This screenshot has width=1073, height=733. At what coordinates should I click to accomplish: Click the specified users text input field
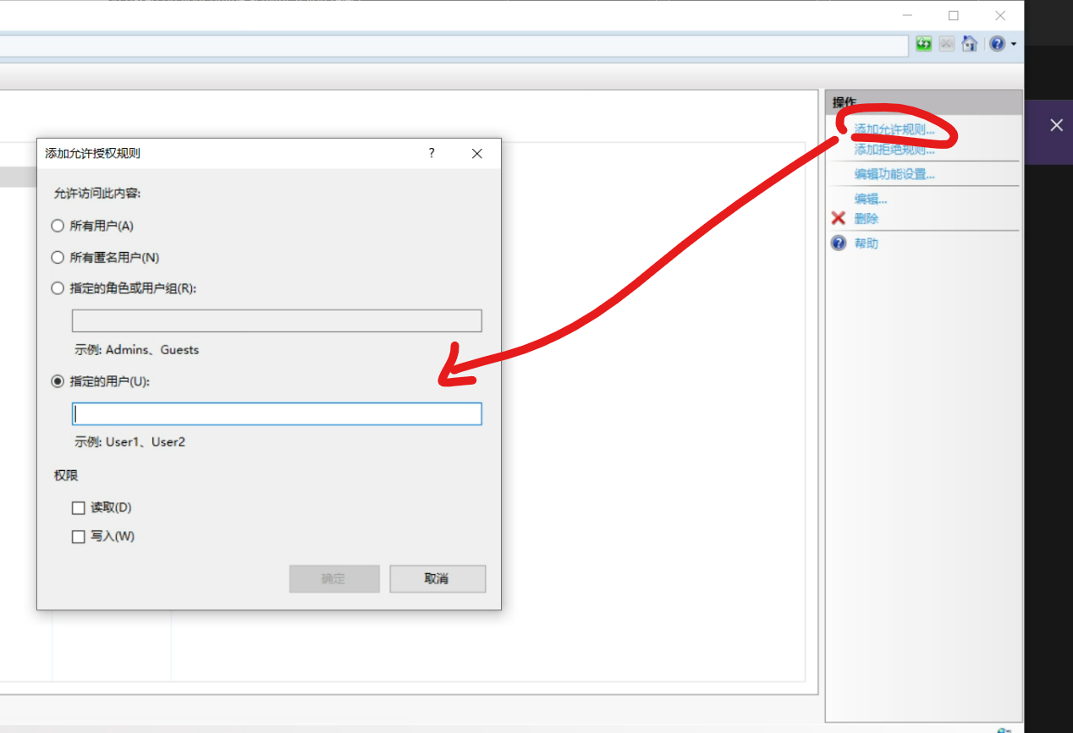pos(277,413)
